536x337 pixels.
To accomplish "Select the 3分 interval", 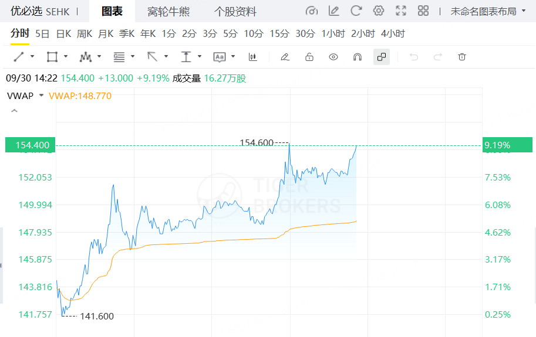I will coord(210,33).
